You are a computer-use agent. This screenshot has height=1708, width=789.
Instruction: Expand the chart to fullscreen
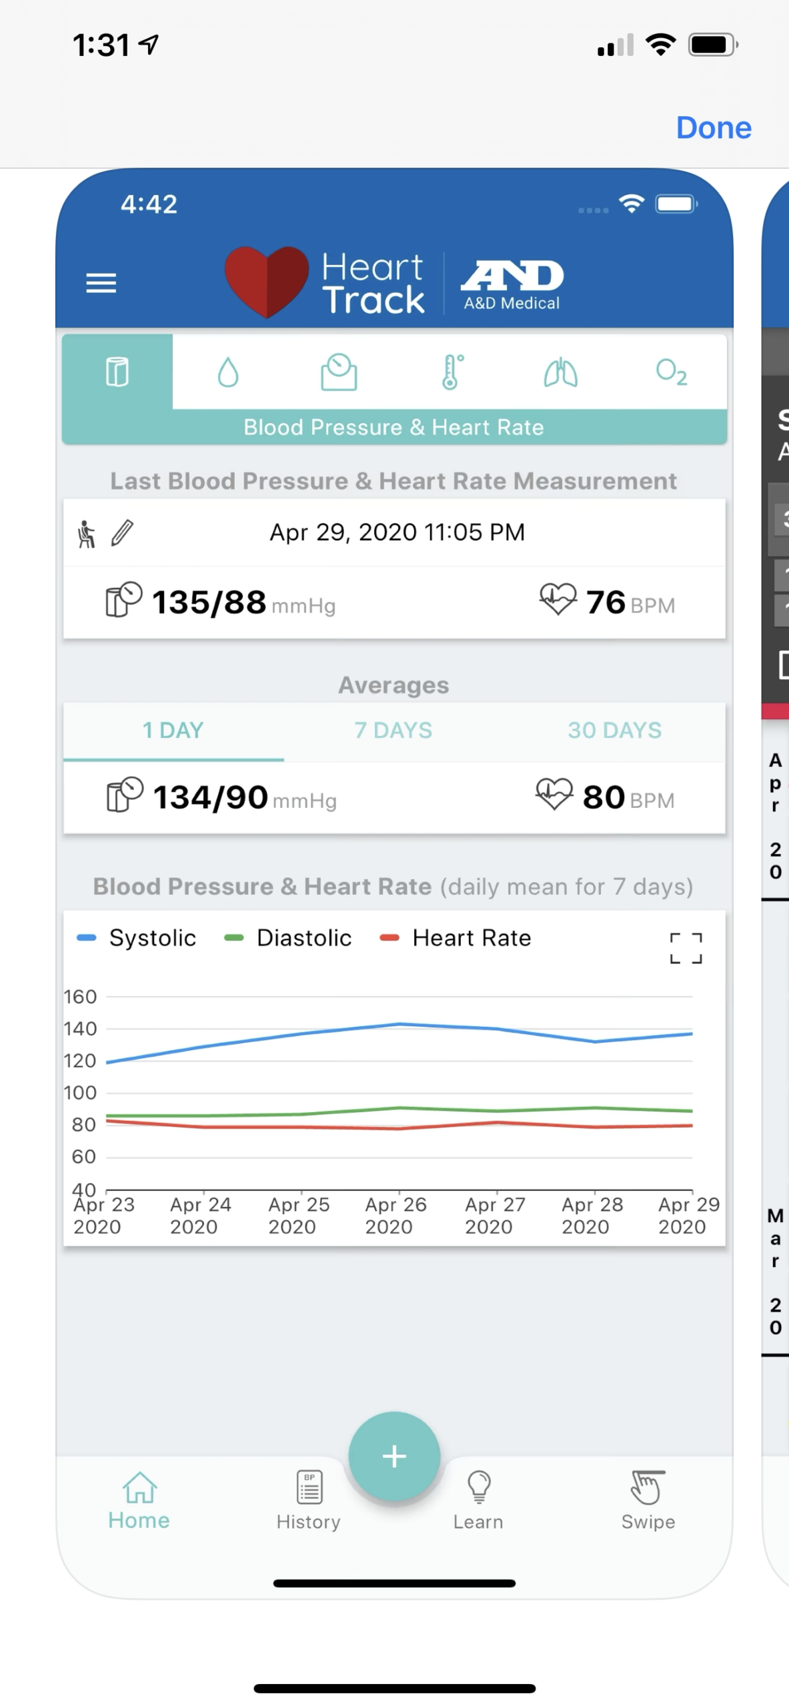(686, 947)
